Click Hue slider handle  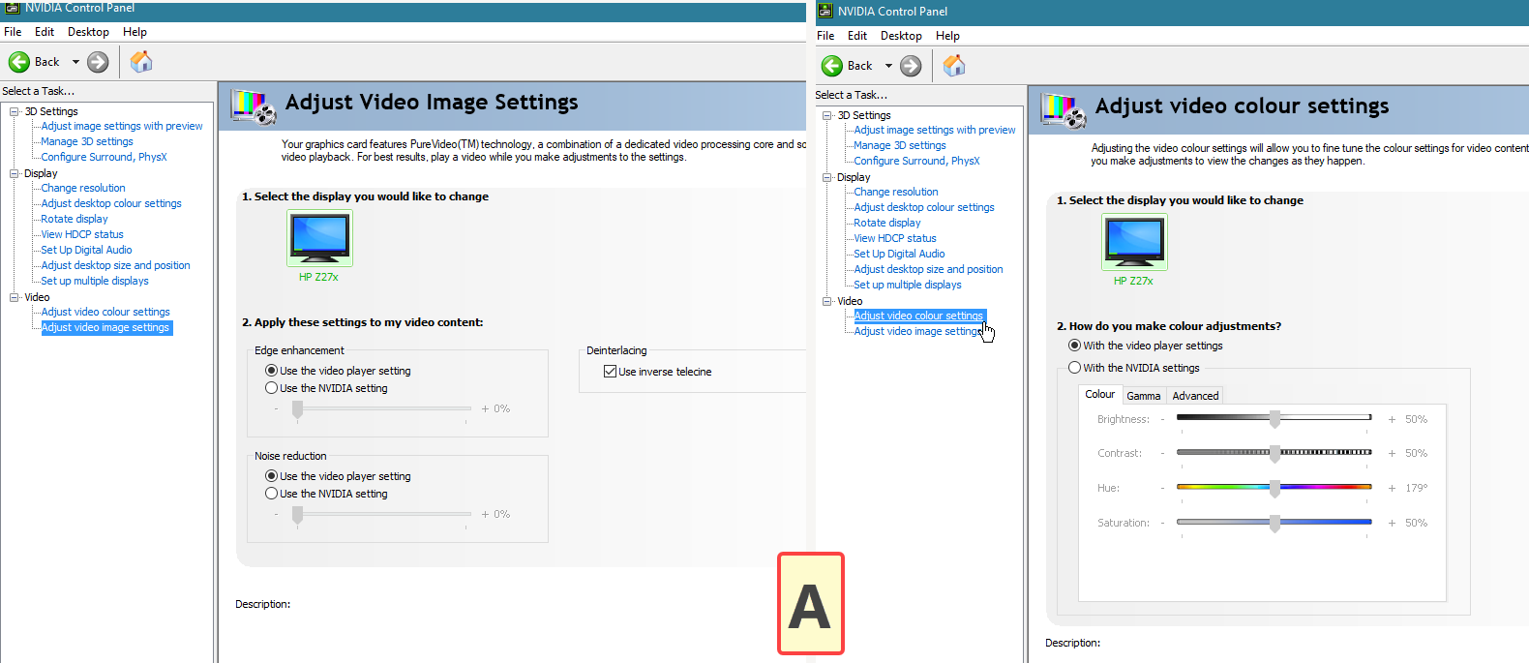[1274, 488]
